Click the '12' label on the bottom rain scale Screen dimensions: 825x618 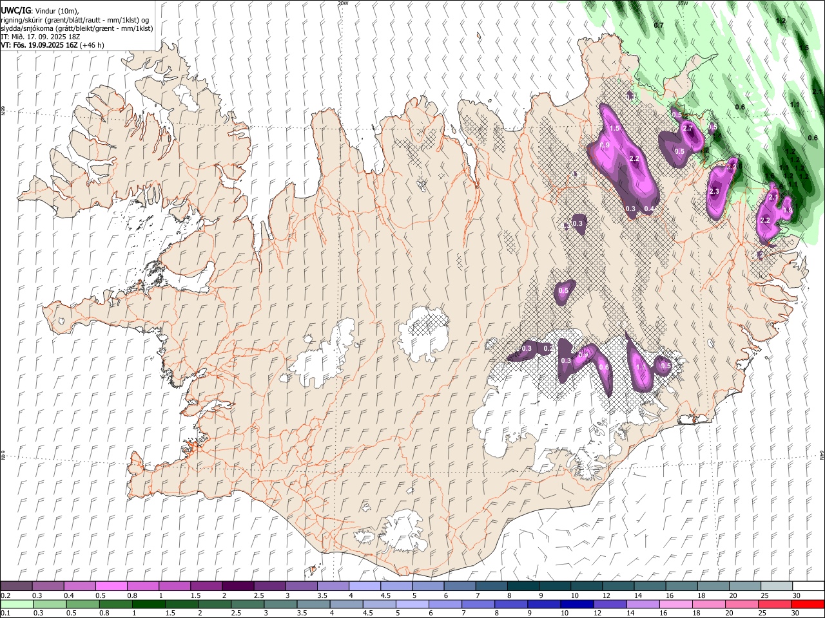click(597, 613)
